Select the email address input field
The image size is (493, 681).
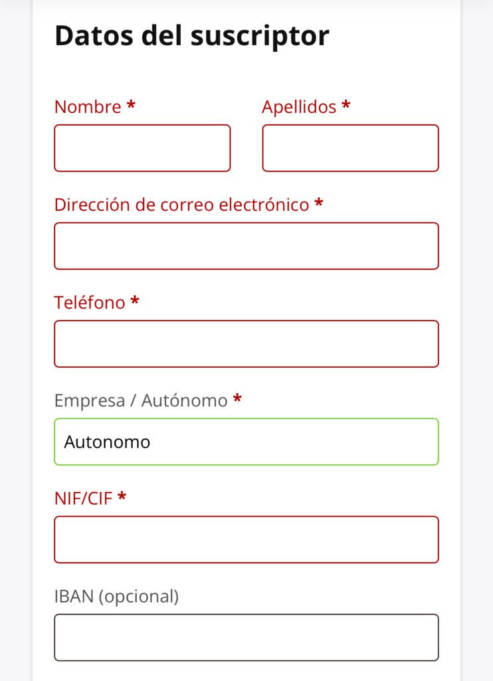point(246,246)
